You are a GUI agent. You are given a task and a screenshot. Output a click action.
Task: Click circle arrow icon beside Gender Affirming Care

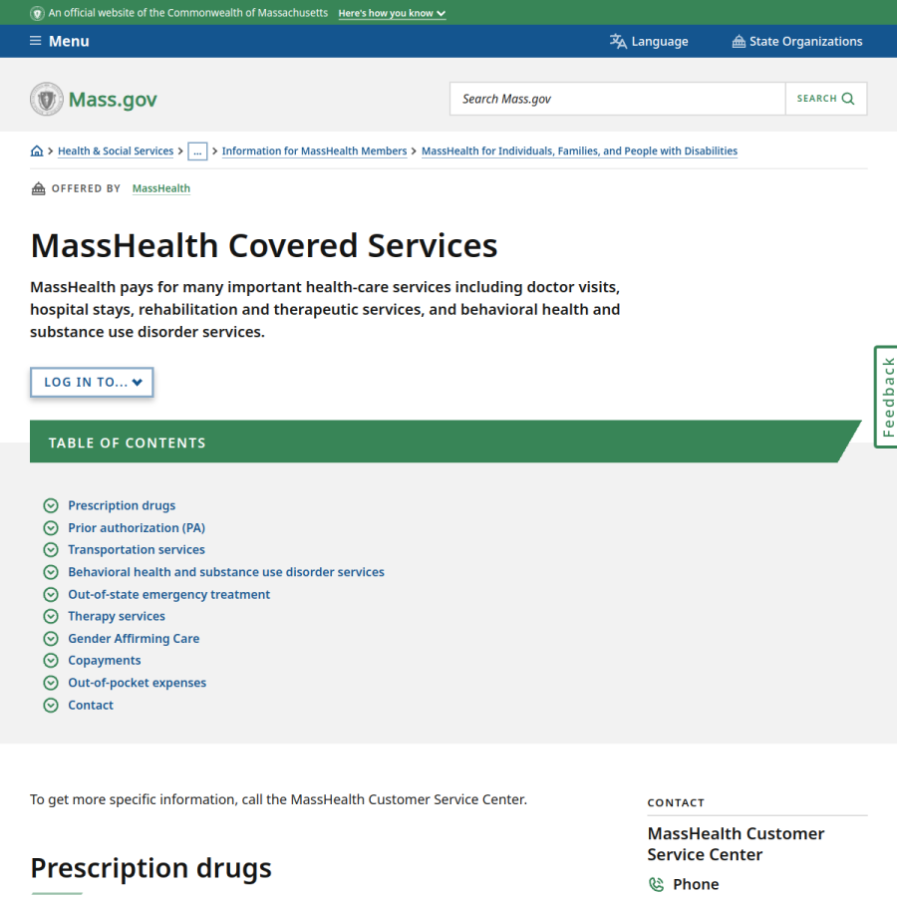click(51, 639)
